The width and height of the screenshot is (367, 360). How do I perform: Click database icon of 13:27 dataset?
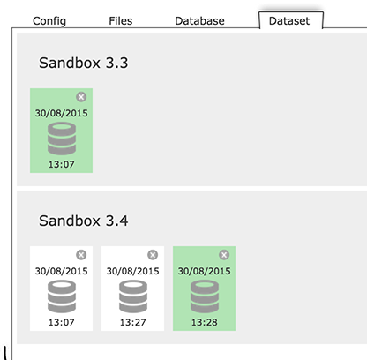[133, 296]
